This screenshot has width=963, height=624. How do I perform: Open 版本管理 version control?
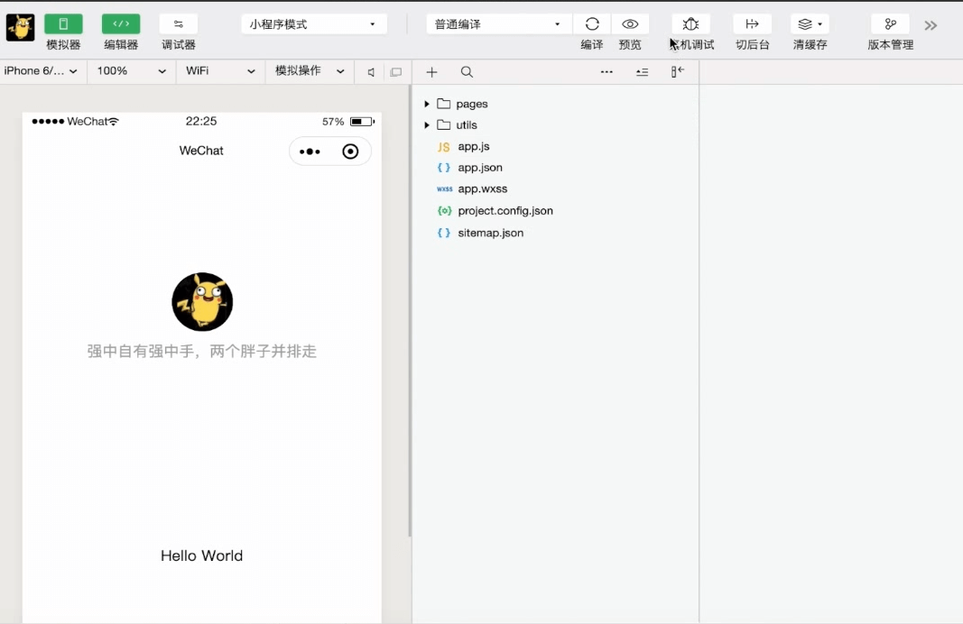890,24
